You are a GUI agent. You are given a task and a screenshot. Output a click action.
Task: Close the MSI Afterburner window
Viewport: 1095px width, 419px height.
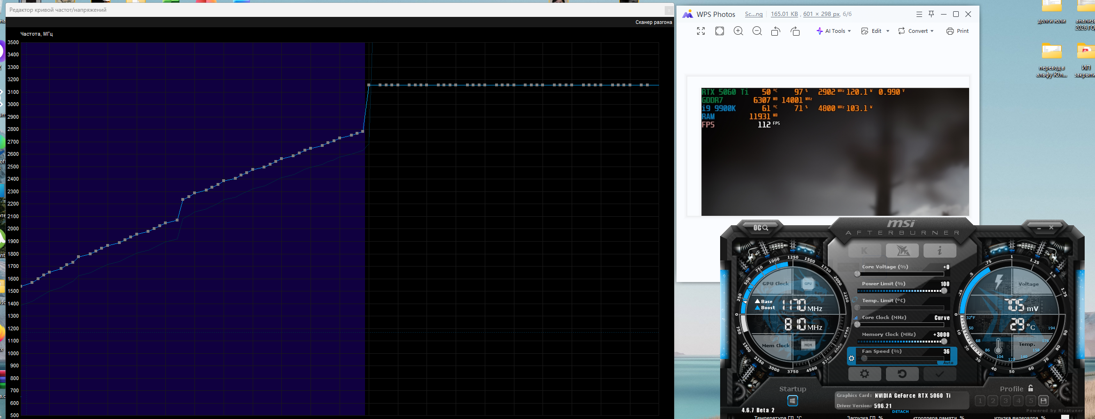[x=1051, y=228]
